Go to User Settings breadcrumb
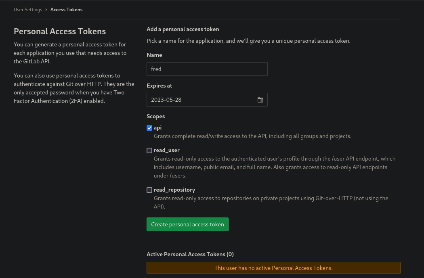The width and height of the screenshot is (424, 278). [x=28, y=10]
